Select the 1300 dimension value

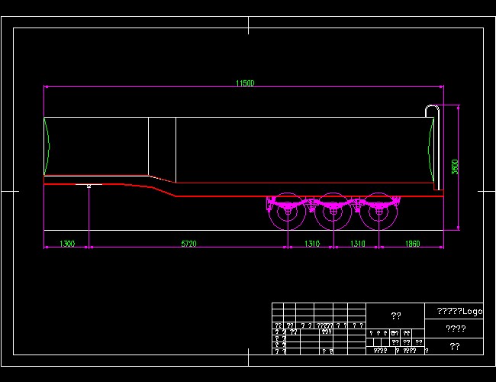click(67, 244)
